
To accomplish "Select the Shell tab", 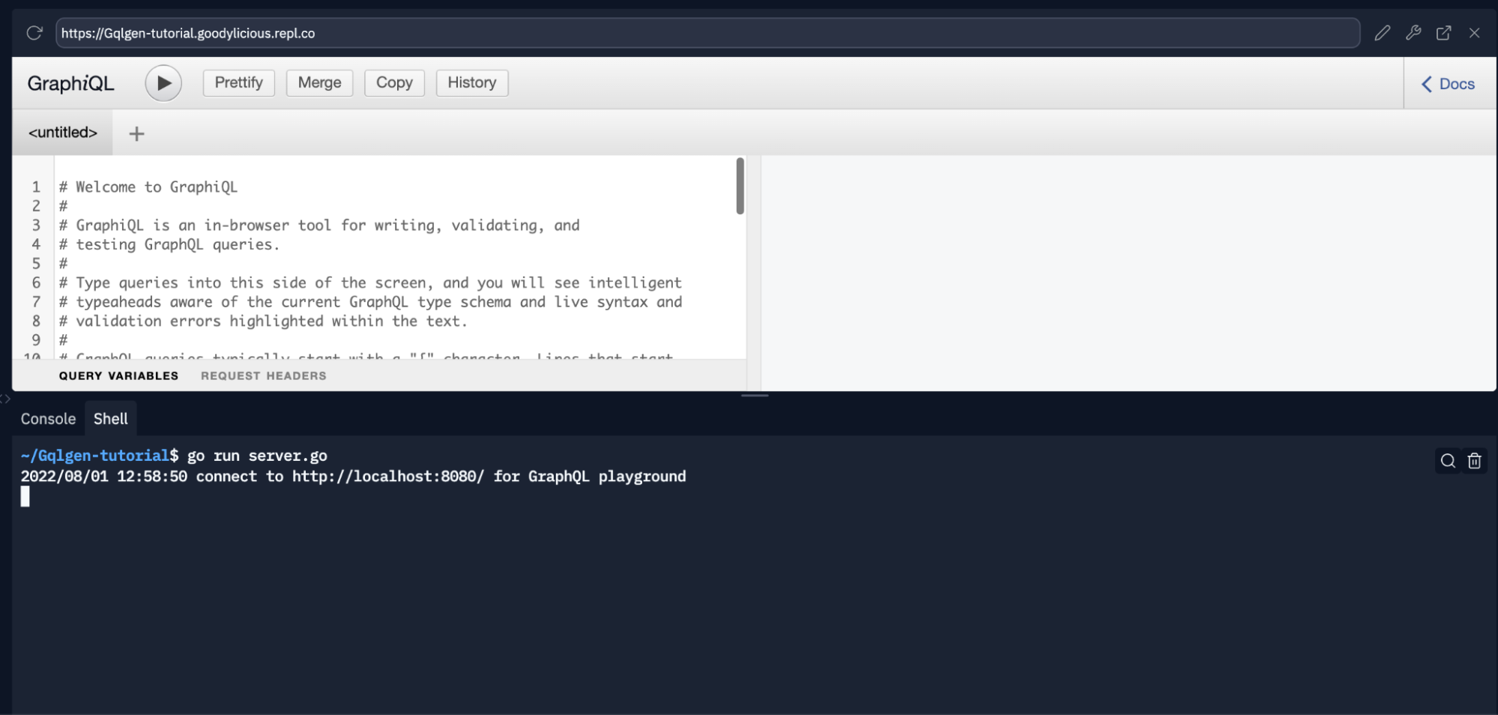I will tap(110, 418).
